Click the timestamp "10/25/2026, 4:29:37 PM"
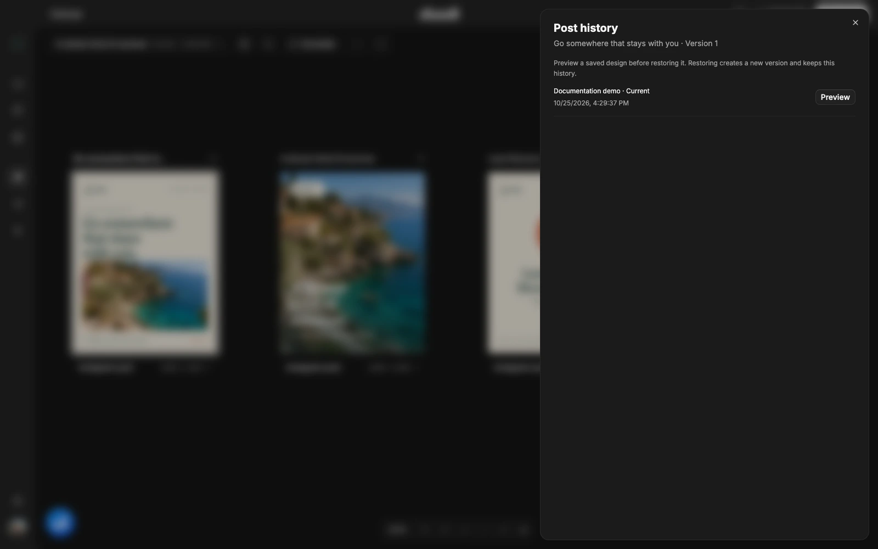This screenshot has width=878, height=549. pos(591,103)
